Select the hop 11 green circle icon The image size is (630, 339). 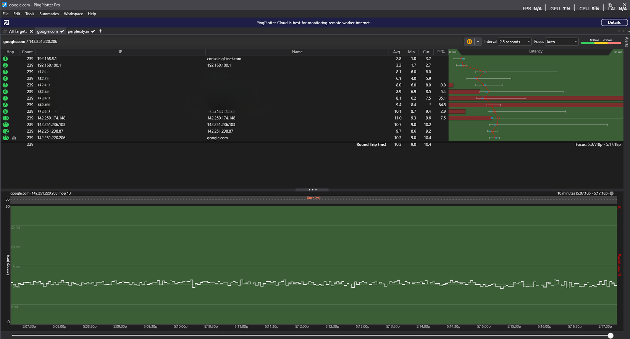[x=6, y=125]
